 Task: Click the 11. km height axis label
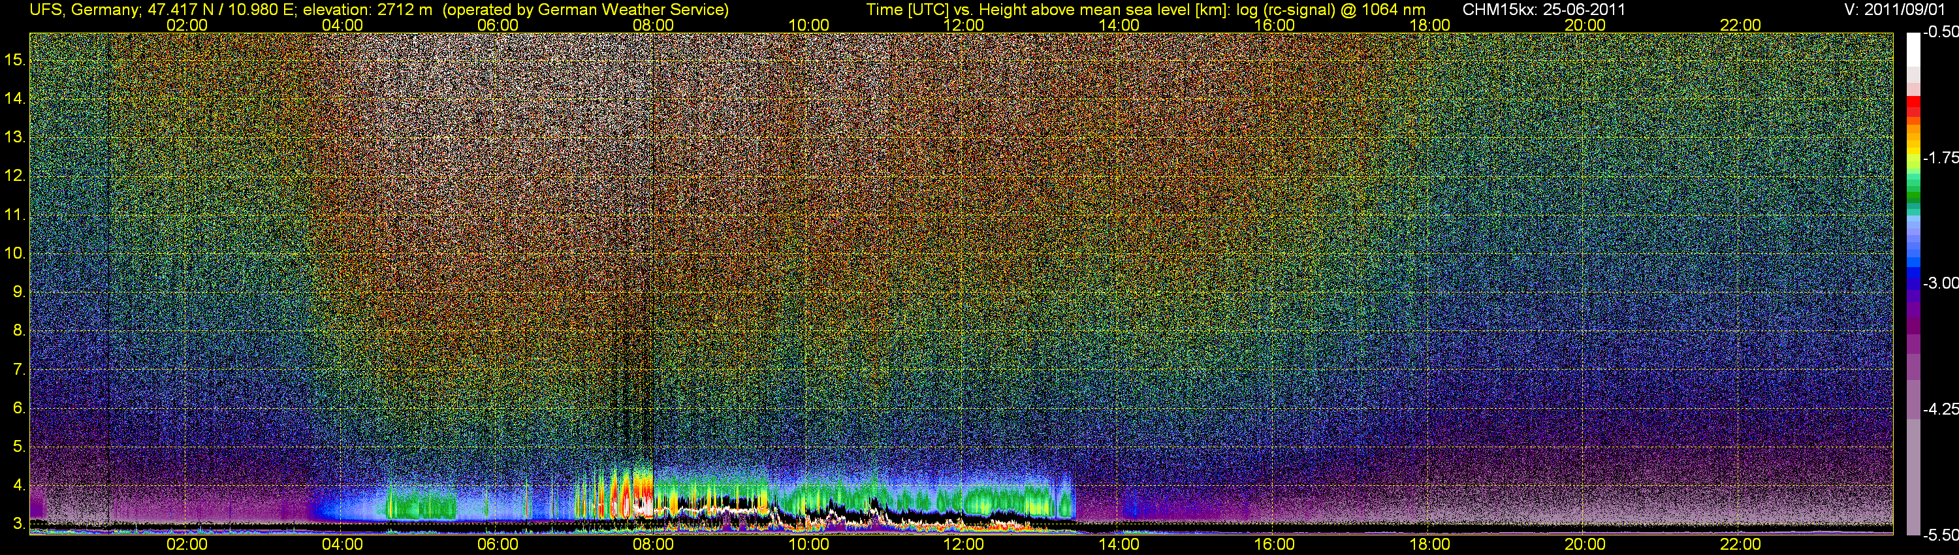pos(15,214)
